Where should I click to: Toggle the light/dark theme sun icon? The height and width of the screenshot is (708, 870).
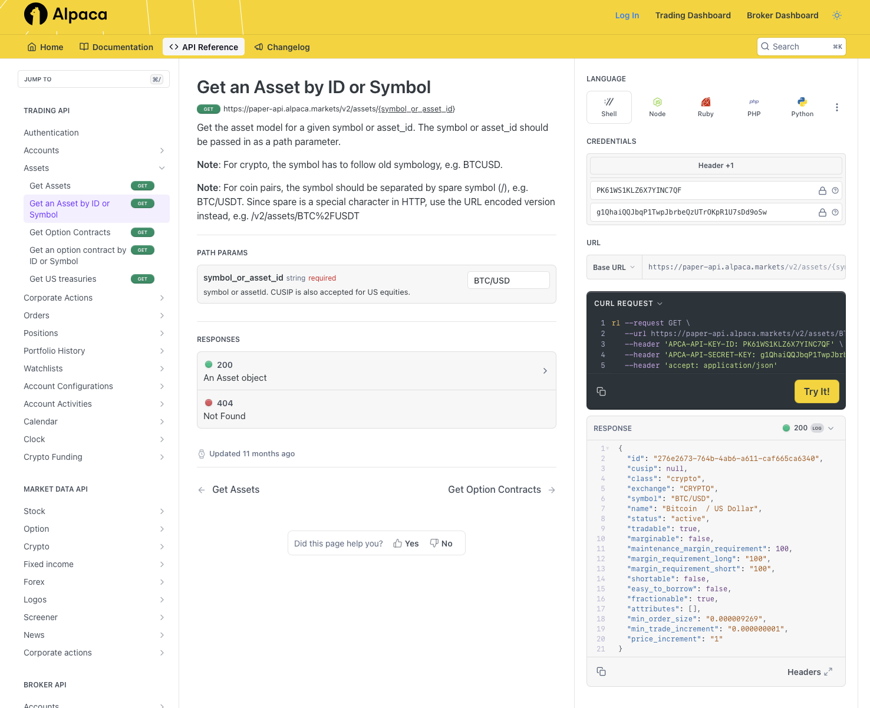[x=836, y=15]
